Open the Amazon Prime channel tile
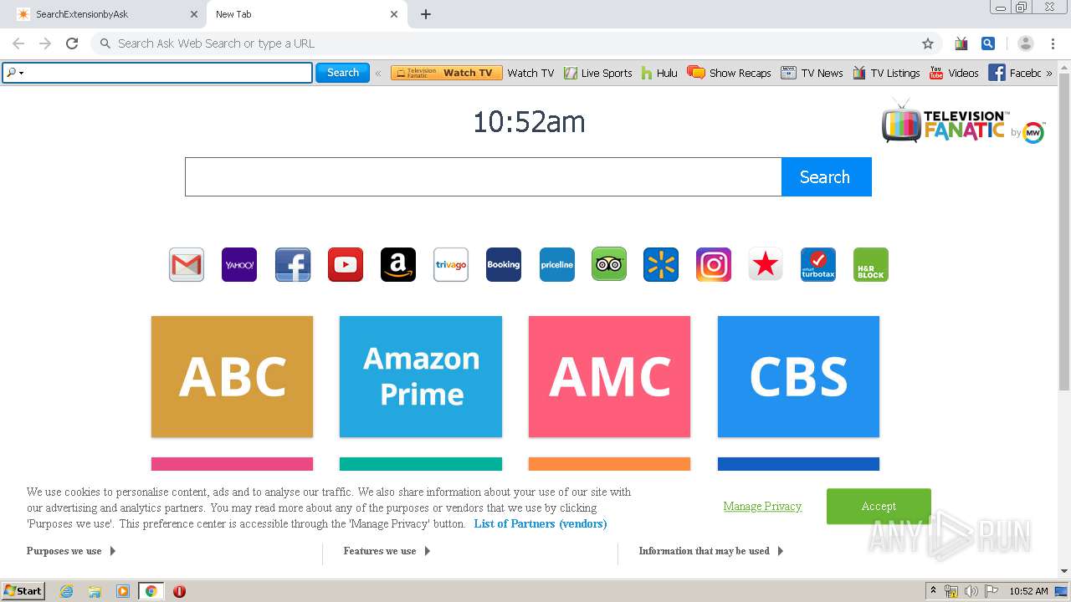This screenshot has height=602, width=1071. (x=421, y=376)
